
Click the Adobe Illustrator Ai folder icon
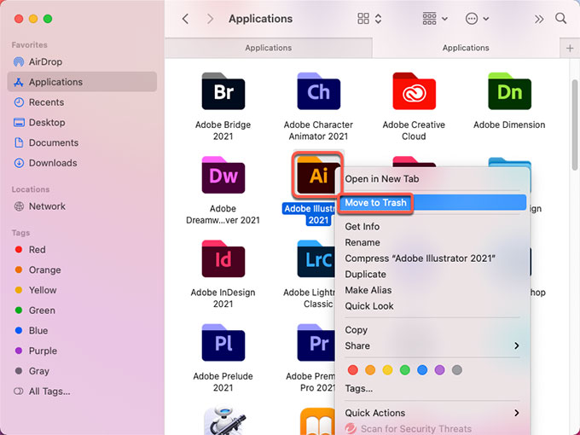tap(318, 175)
